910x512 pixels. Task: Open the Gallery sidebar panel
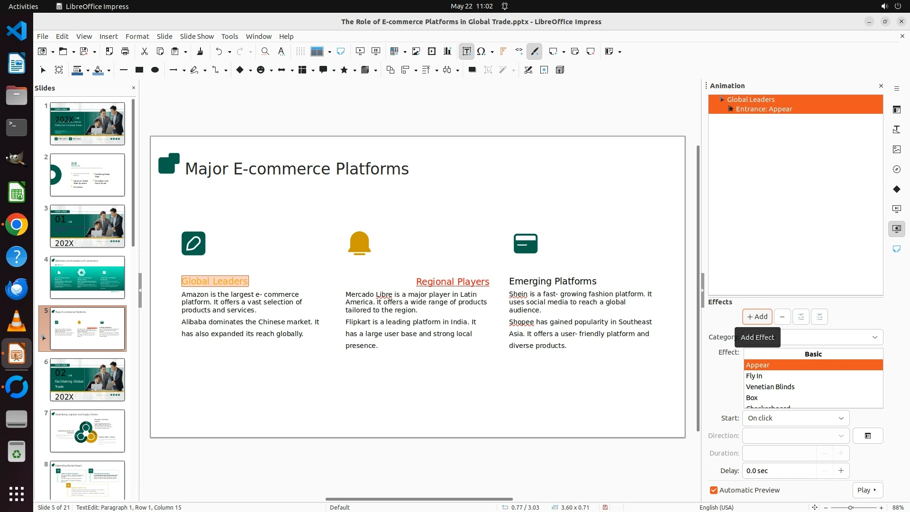point(896,149)
